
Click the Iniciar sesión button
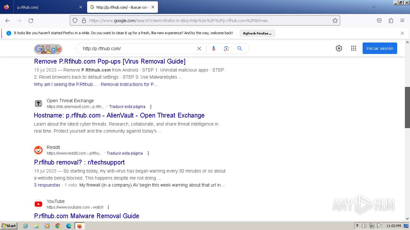tap(380, 48)
